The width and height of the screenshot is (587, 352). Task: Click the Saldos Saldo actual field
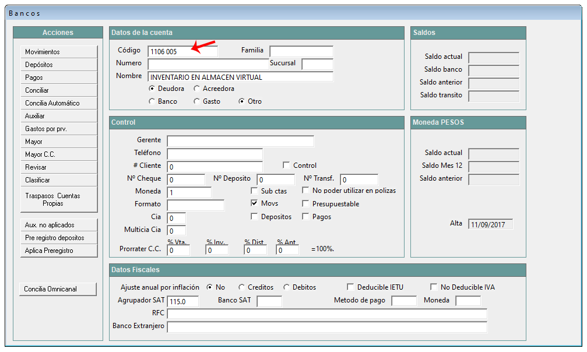tap(494, 58)
